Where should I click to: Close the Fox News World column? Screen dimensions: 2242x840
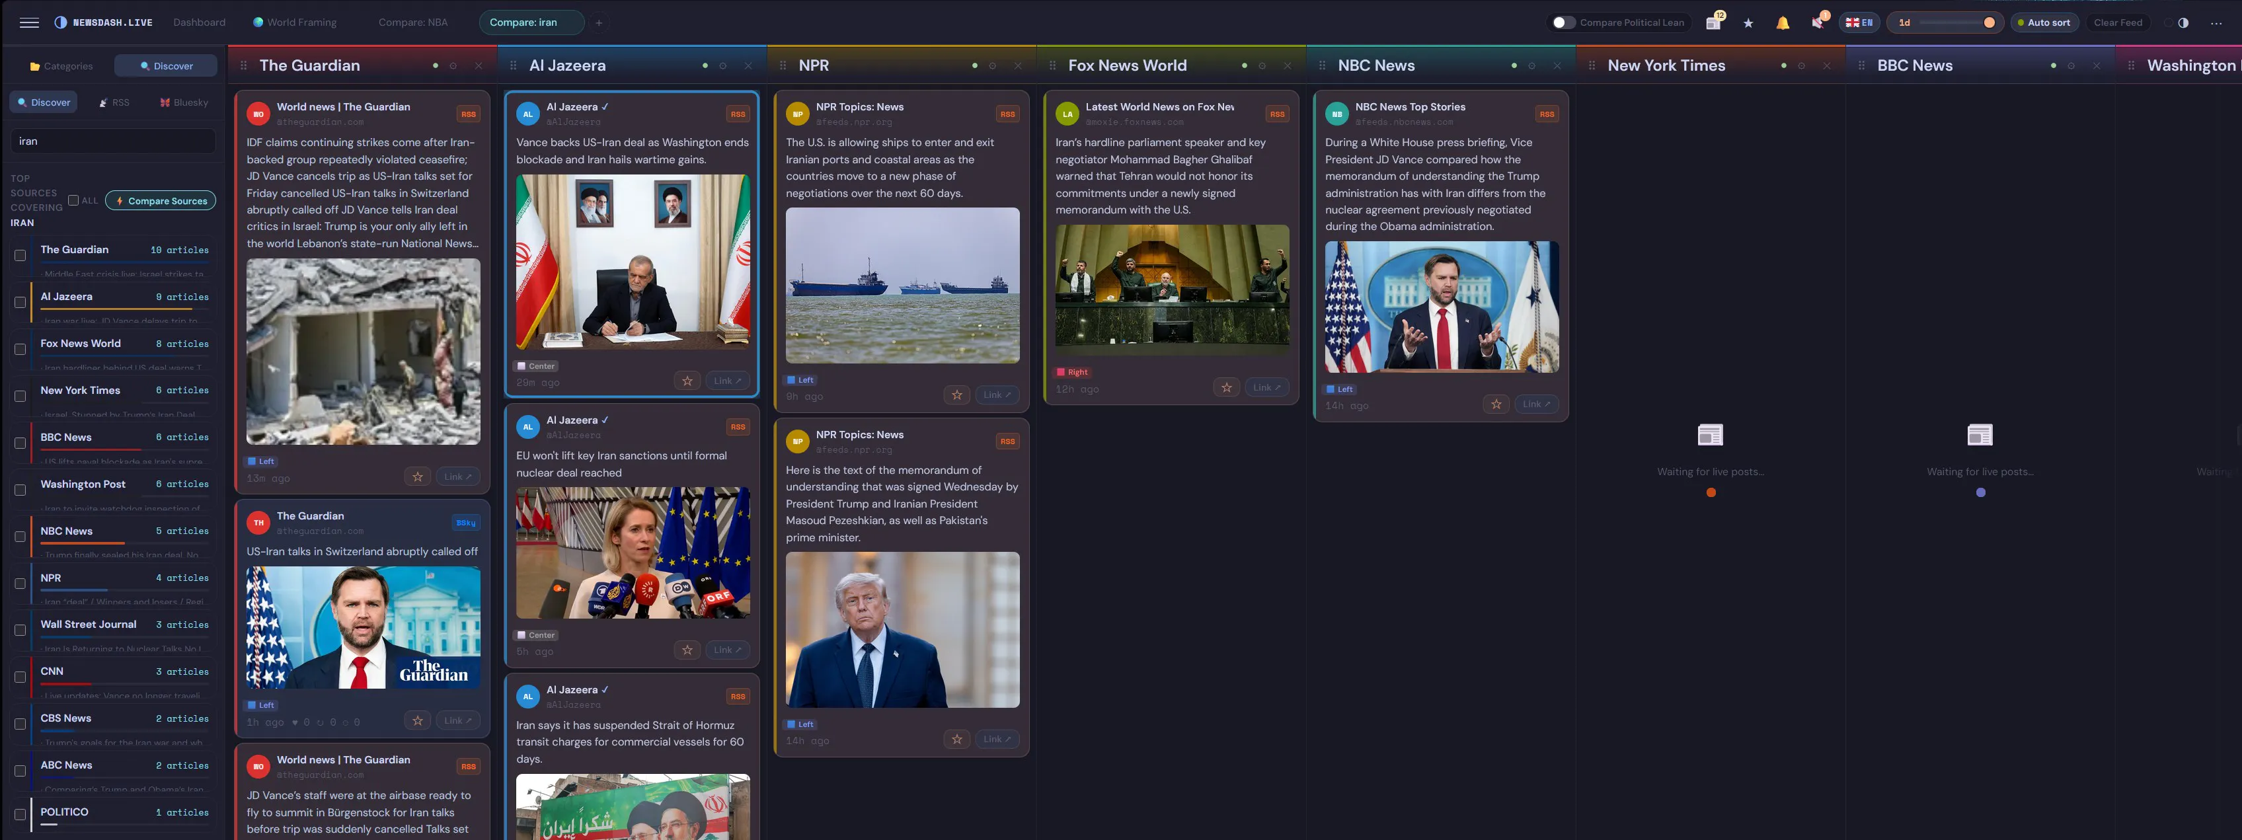(x=1288, y=65)
